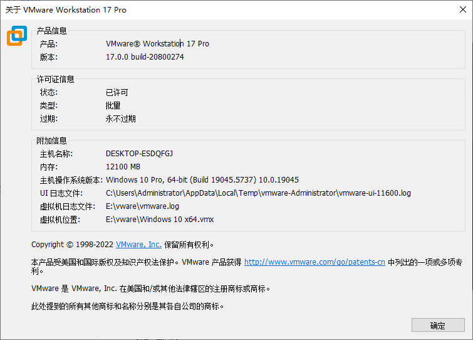Click the 过期 label
This screenshot has width=473, height=340.
pyautogui.click(x=49, y=119)
